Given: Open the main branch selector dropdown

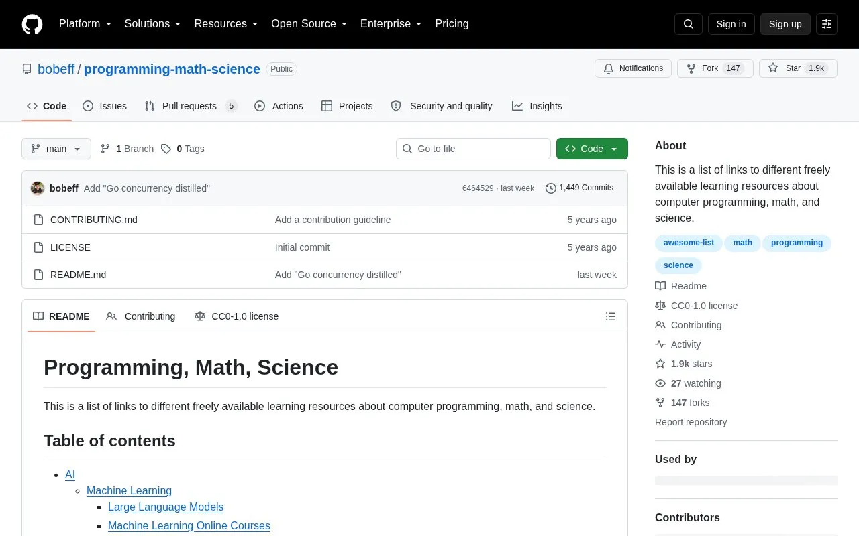Looking at the screenshot, I should click(x=56, y=149).
